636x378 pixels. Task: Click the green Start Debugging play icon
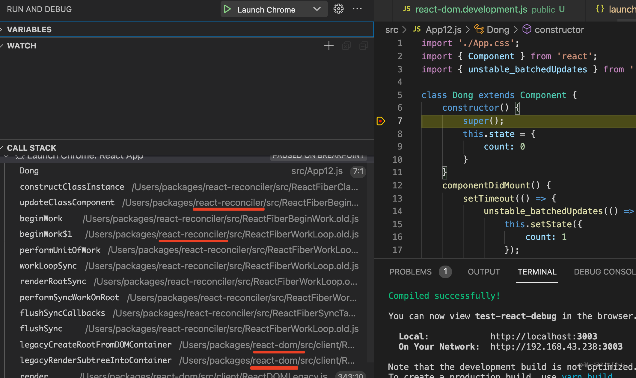[x=227, y=9]
